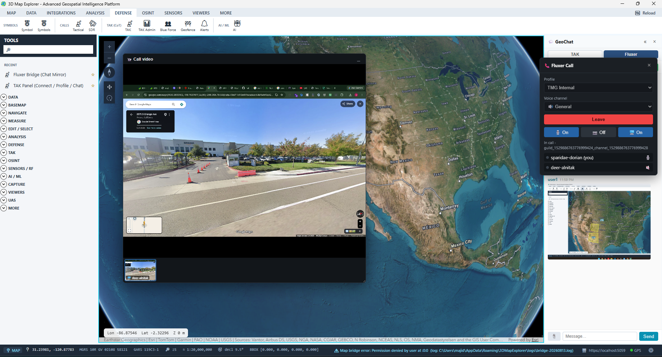Zoom in on the globe map
Viewport: 662px width, 357px height.
[x=109, y=47]
